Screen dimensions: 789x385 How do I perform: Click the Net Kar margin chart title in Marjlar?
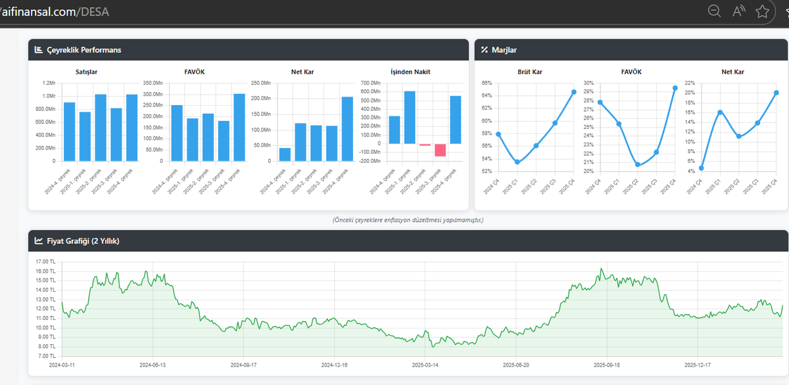(x=732, y=72)
